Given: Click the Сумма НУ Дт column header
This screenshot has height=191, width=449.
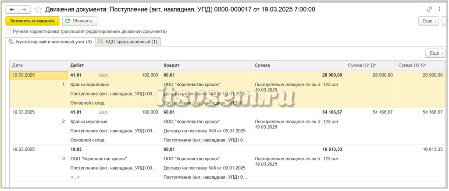Looking at the screenshot, I should click(370, 65).
